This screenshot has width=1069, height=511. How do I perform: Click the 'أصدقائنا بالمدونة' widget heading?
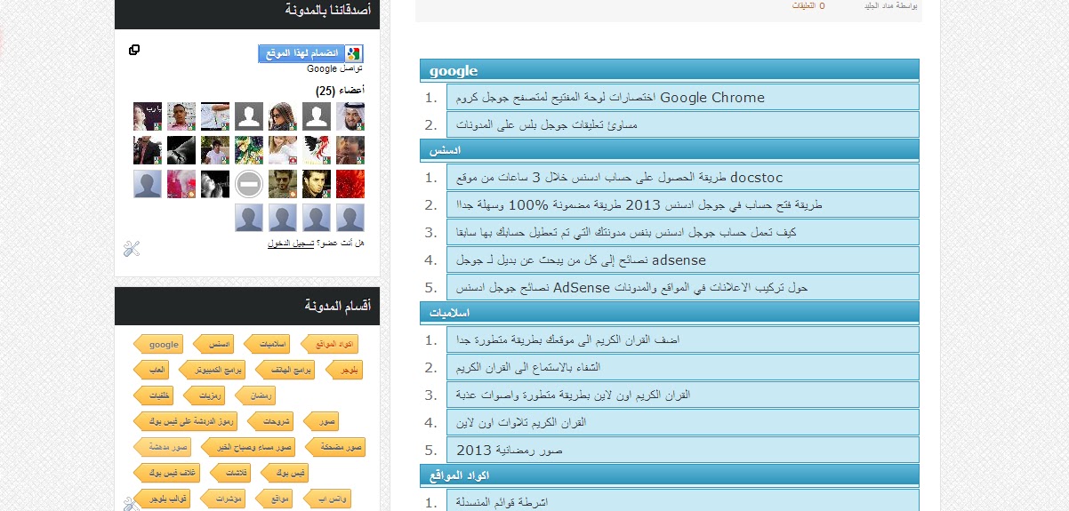(327, 11)
